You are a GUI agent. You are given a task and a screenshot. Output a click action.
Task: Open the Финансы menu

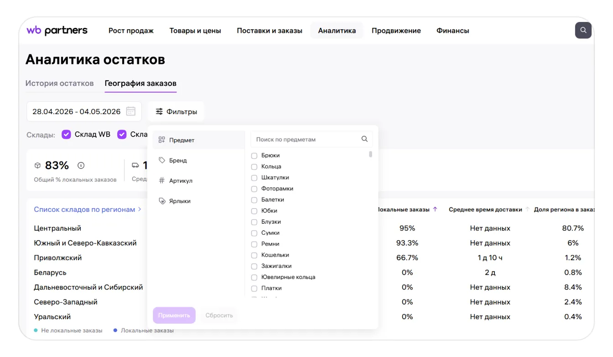(453, 31)
